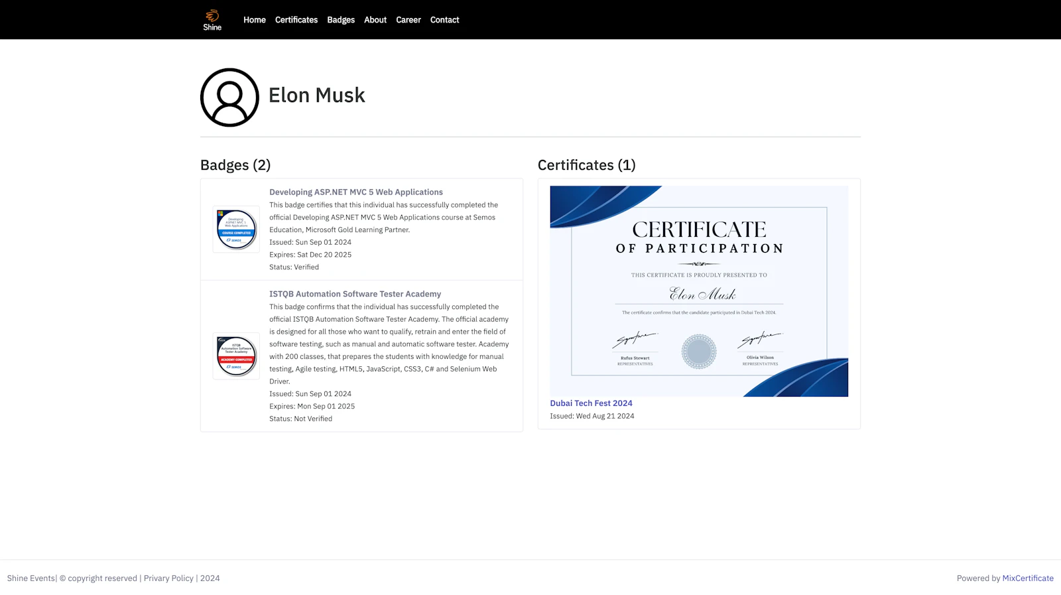
Task: Follow the MixCertificate link in the footer
Action: coord(1028,578)
